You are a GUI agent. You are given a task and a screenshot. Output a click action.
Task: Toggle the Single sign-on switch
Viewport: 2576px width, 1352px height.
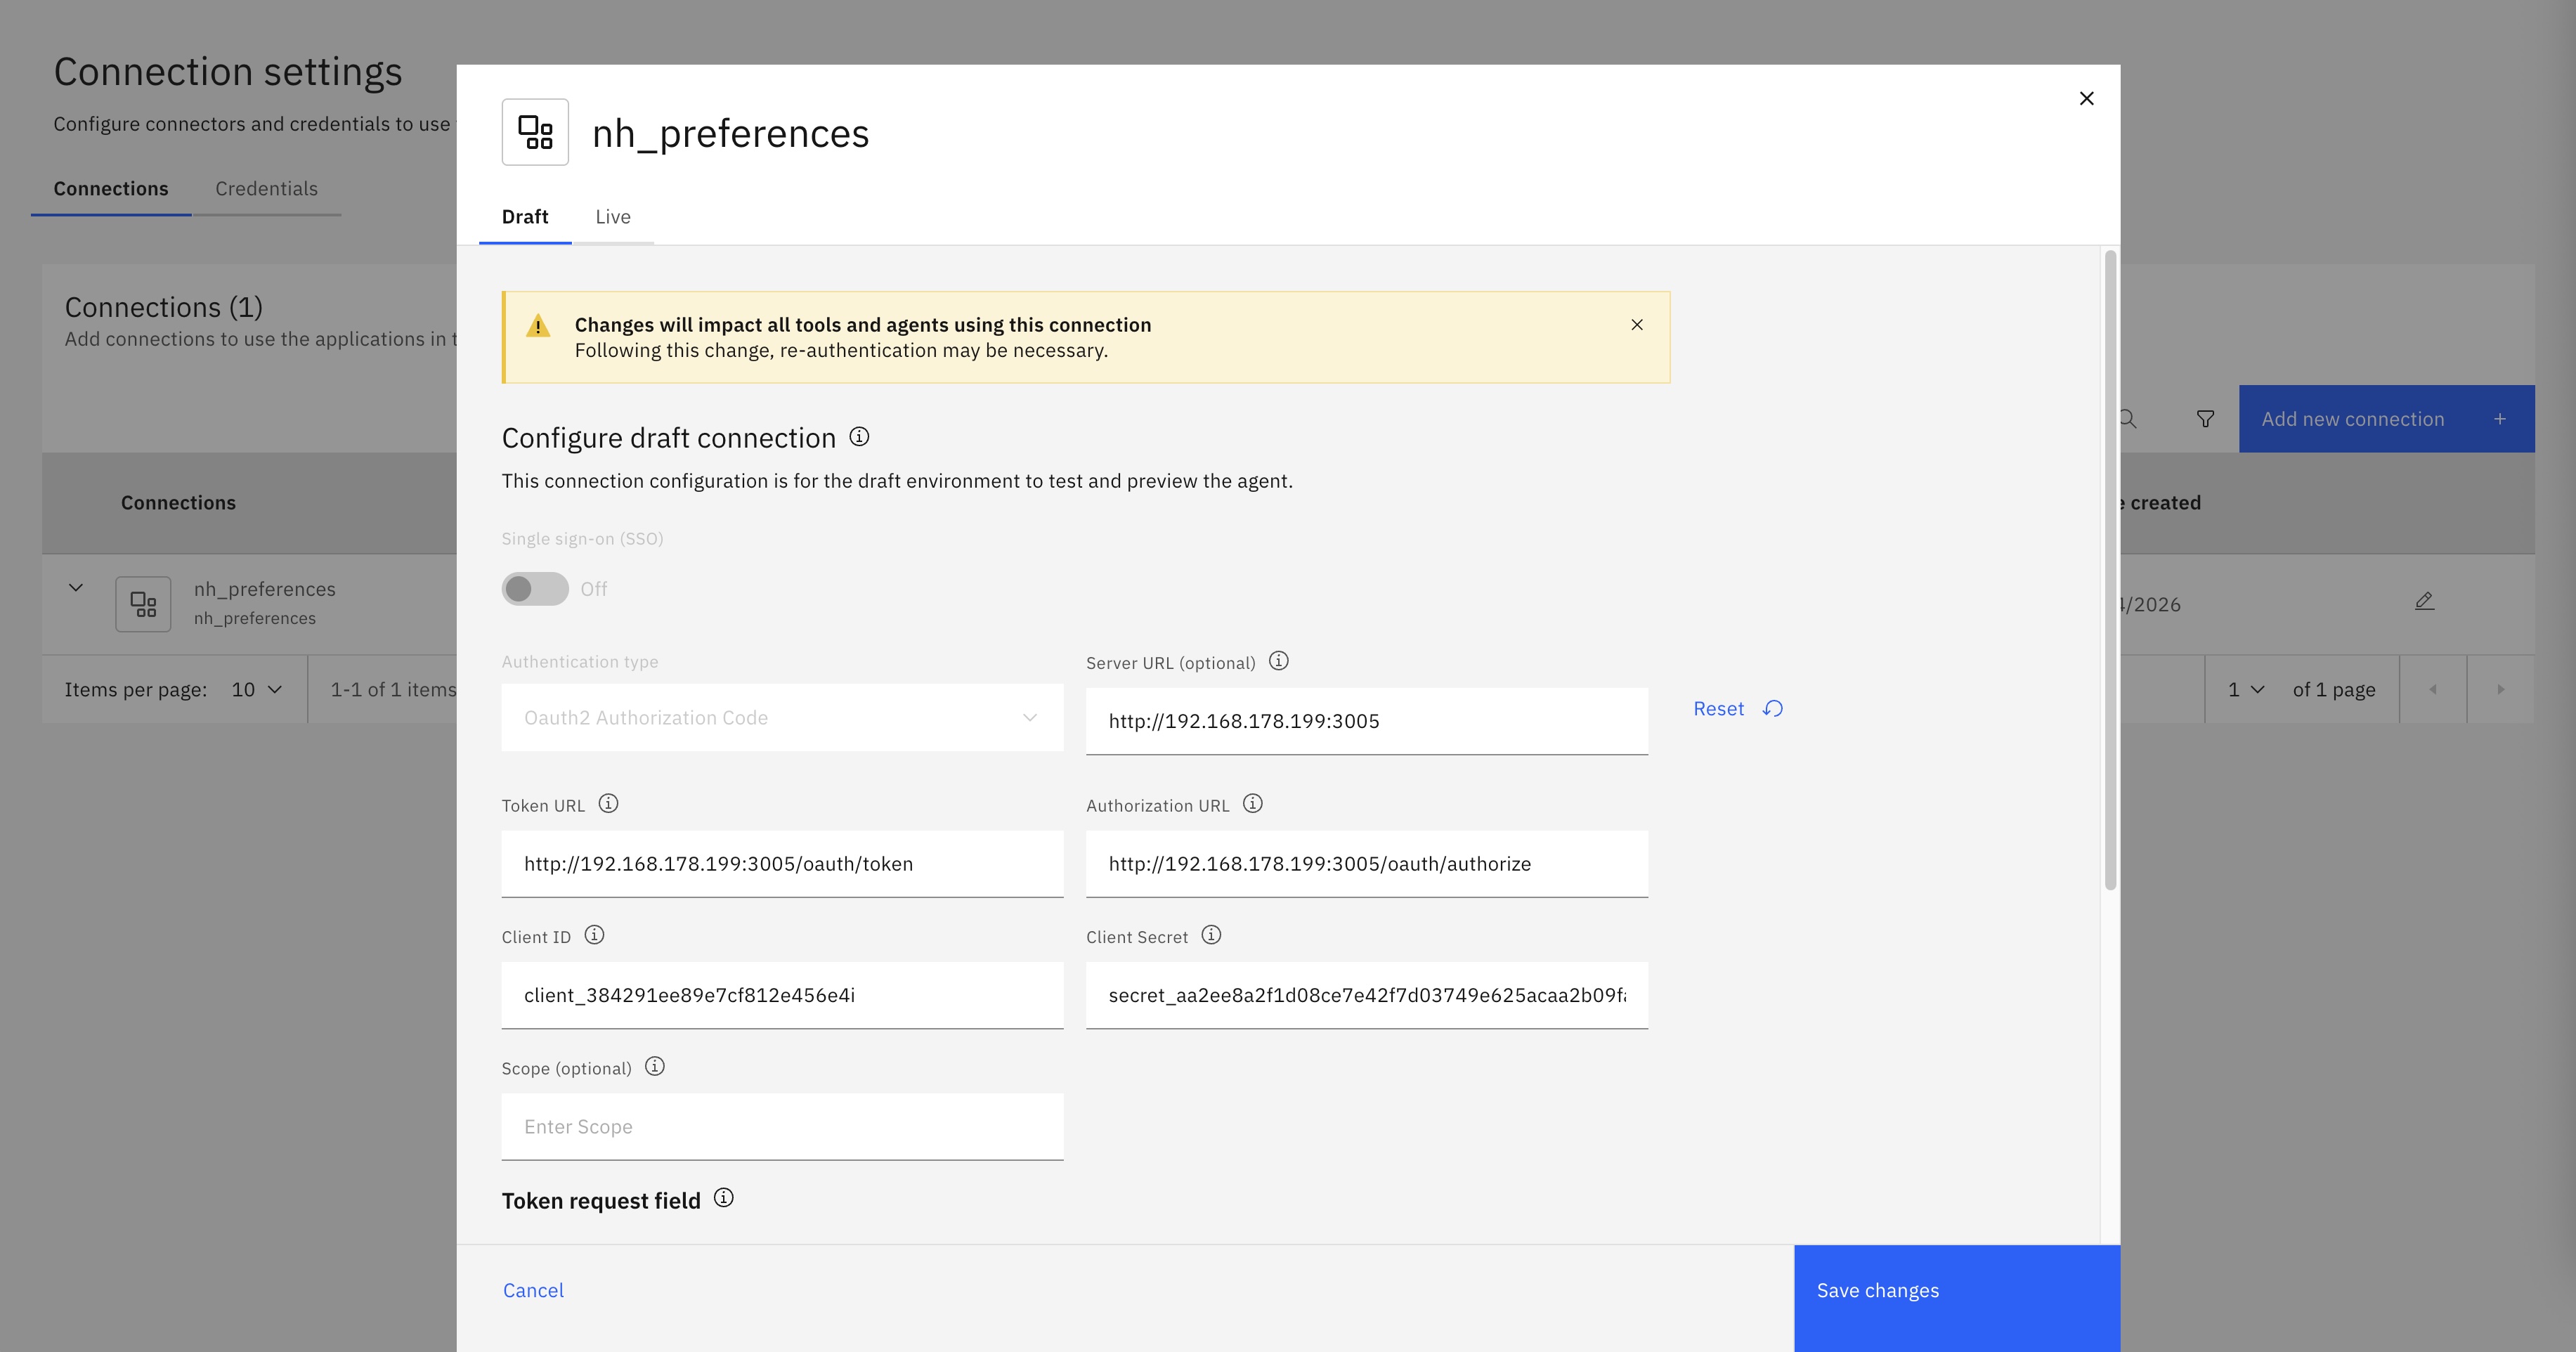point(535,589)
